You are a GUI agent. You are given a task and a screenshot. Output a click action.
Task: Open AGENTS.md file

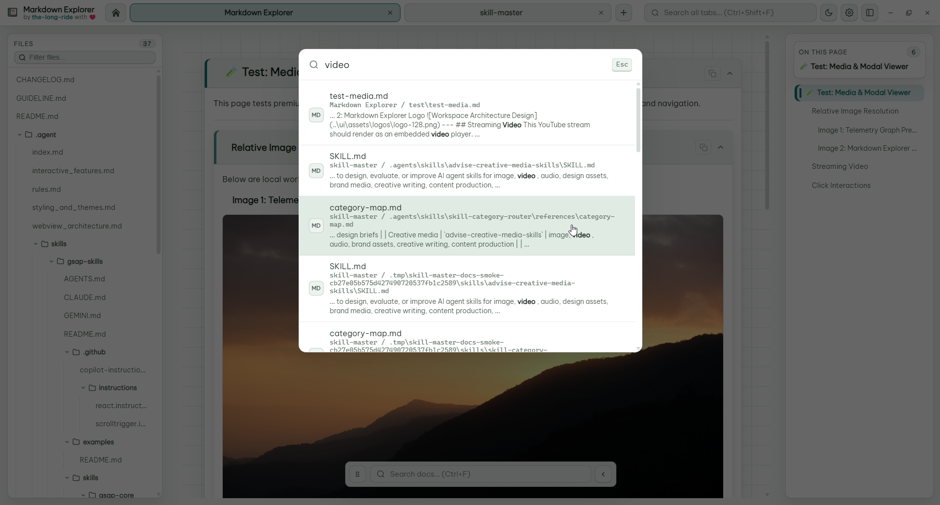tap(84, 279)
